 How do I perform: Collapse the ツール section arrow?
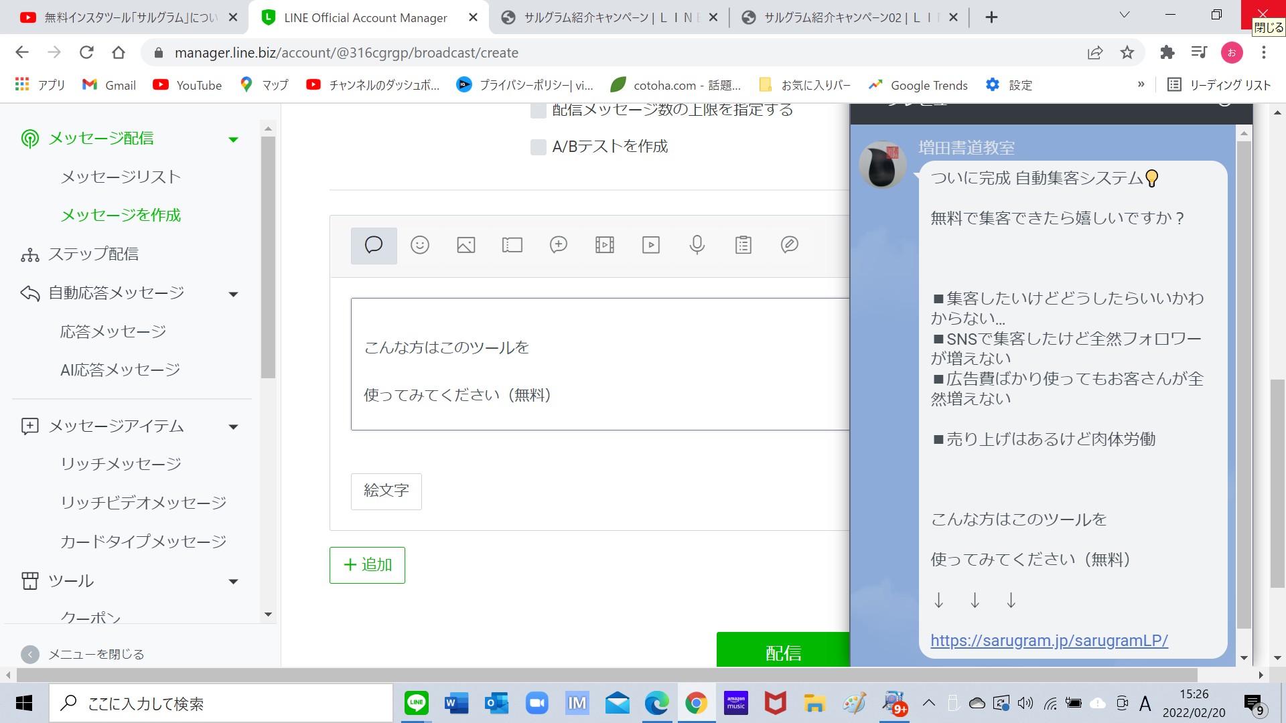tap(233, 582)
